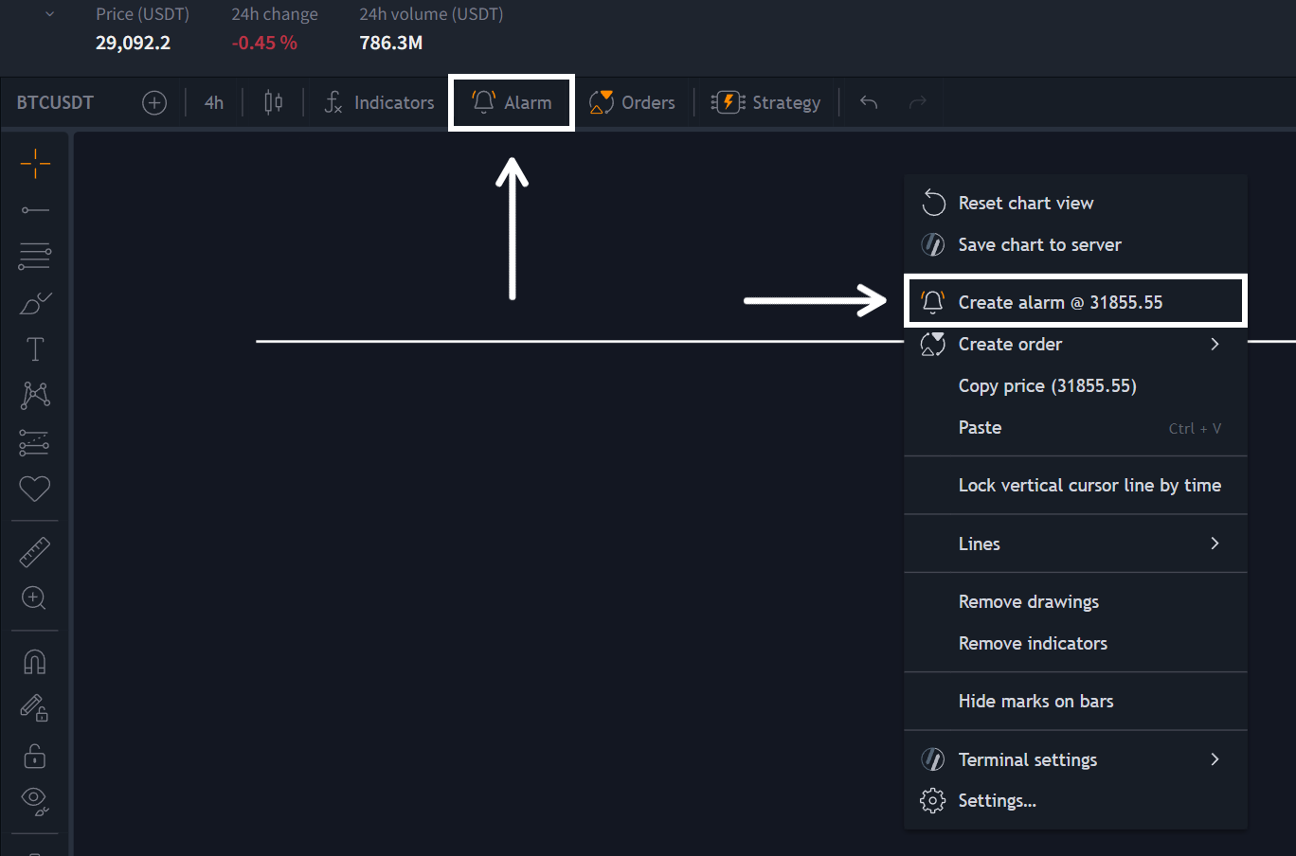Select the crosshair cursor tool
The image size is (1296, 856).
tap(35, 163)
